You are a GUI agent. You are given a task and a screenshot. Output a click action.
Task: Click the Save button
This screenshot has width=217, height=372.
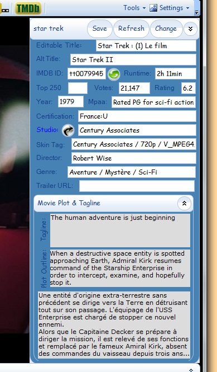[x=100, y=29]
